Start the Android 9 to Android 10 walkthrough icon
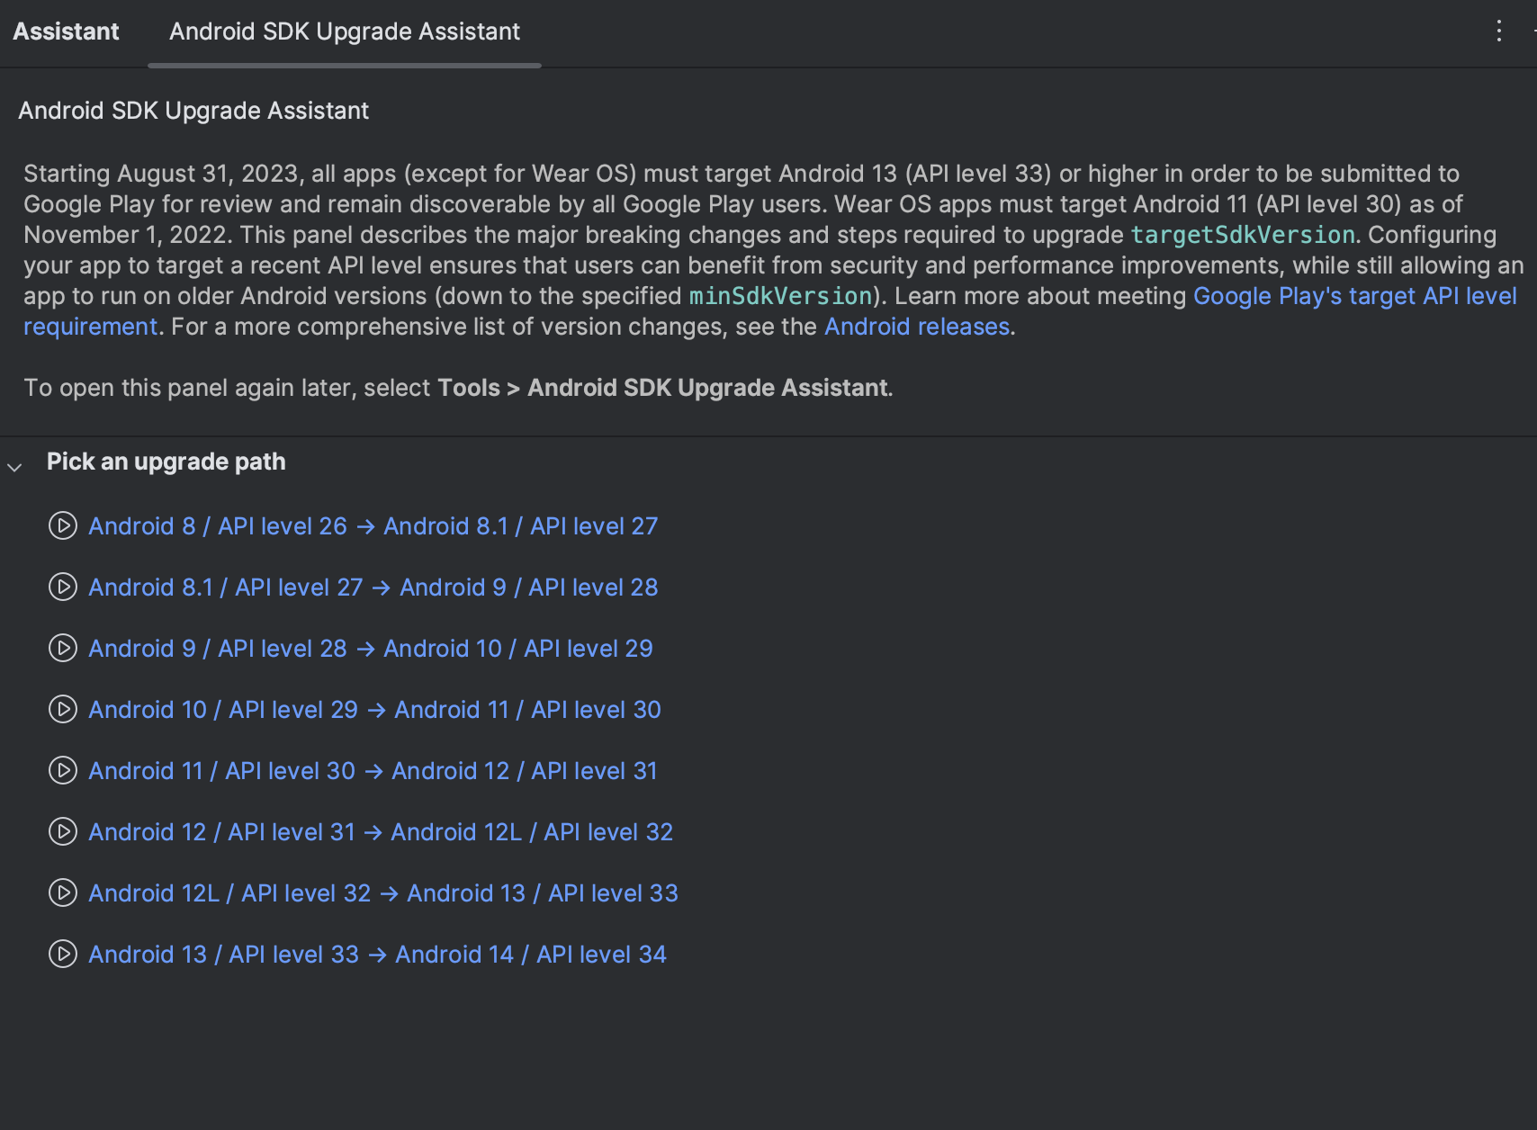The image size is (1537, 1130). [62, 649]
